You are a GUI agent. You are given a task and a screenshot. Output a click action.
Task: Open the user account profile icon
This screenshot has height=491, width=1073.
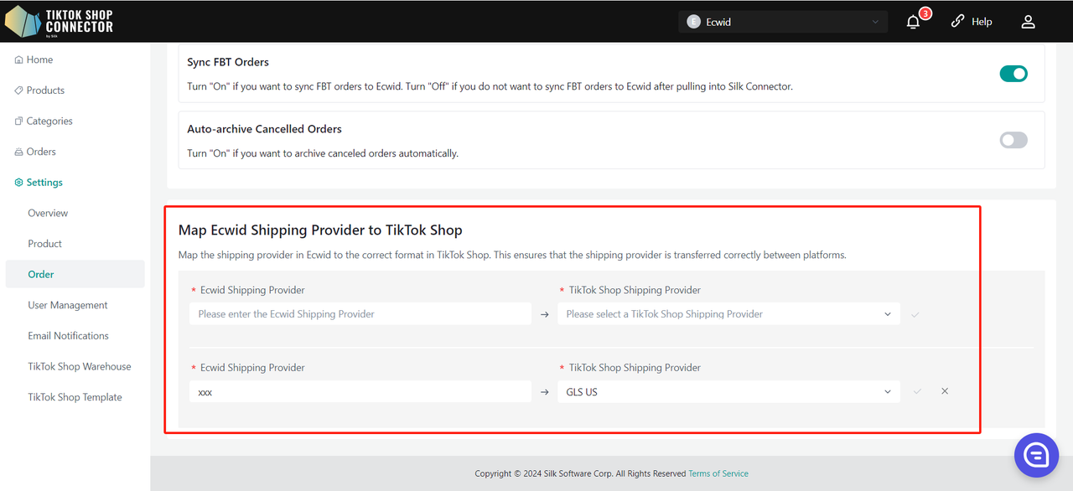click(1029, 22)
